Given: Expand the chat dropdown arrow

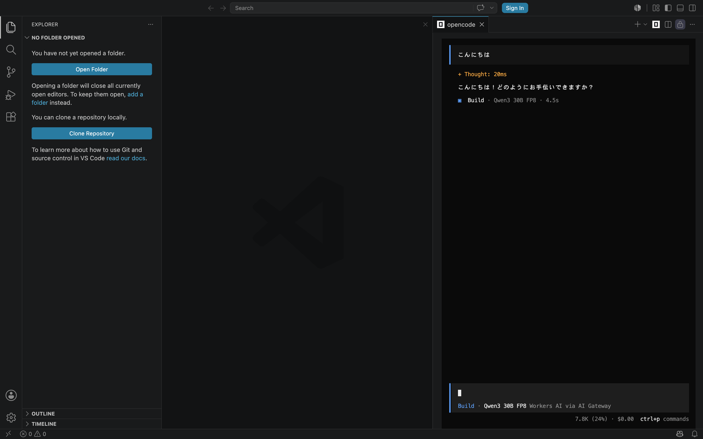Looking at the screenshot, I should pos(492,8).
